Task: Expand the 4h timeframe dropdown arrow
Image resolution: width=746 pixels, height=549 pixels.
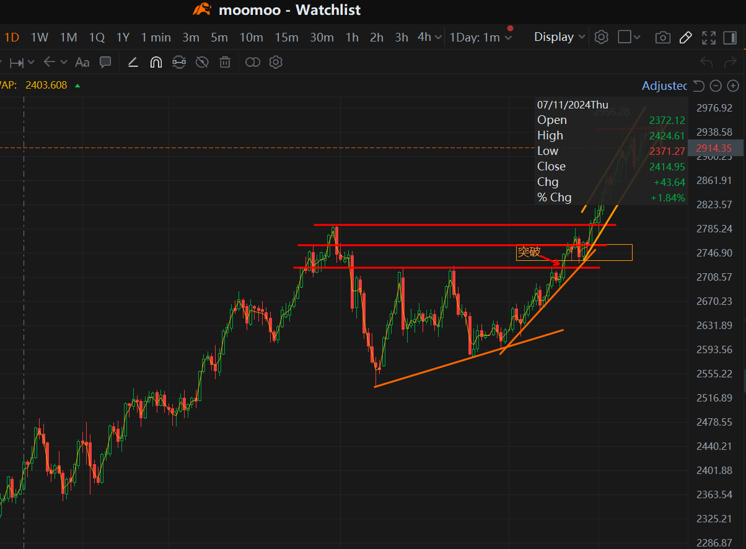Action: point(439,37)
